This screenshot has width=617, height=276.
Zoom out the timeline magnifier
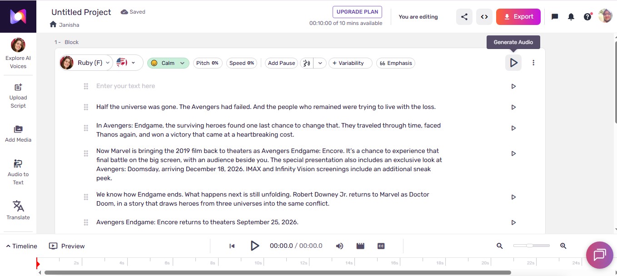[x=500, y=246]
